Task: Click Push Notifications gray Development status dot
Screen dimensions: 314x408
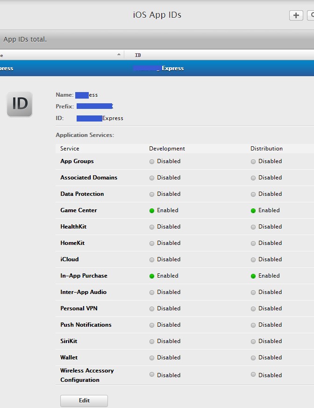Action: pos(152,325)
